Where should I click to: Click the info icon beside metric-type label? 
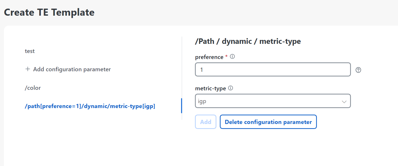231,88
